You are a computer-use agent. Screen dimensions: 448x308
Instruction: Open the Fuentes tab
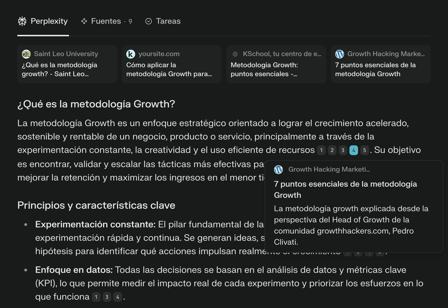coord(106,21)
